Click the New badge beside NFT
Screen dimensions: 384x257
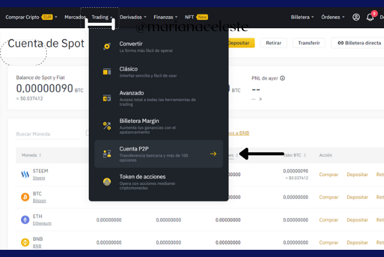(x=202, y=17)
